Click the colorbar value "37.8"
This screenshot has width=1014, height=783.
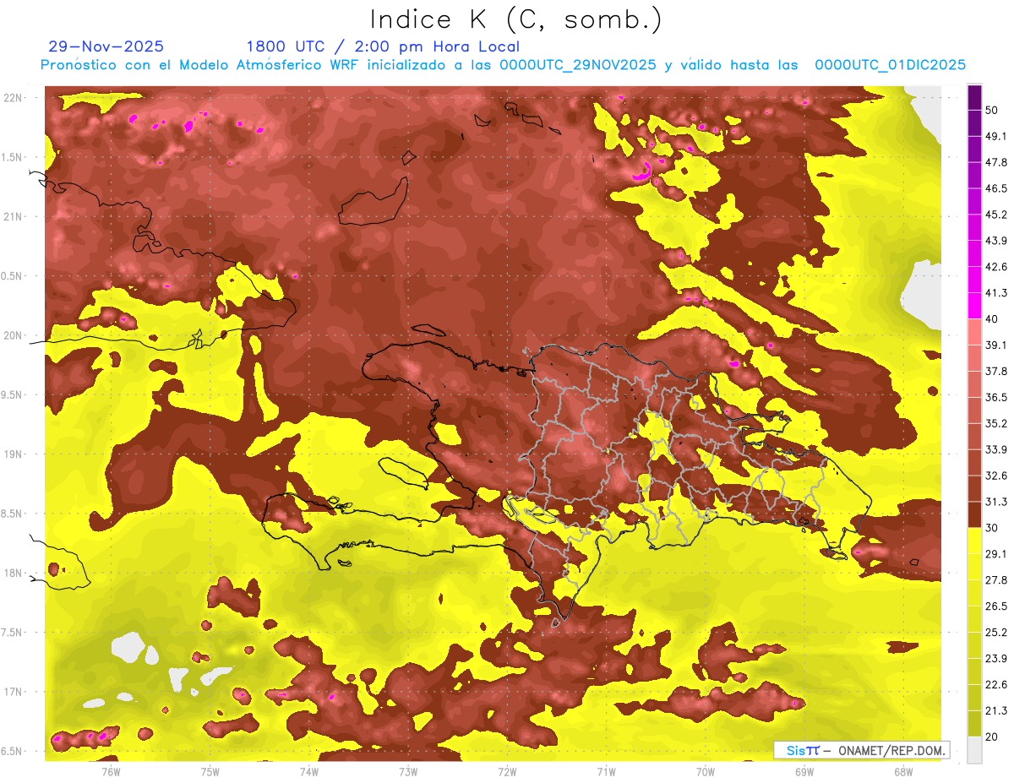coord(996,371)
